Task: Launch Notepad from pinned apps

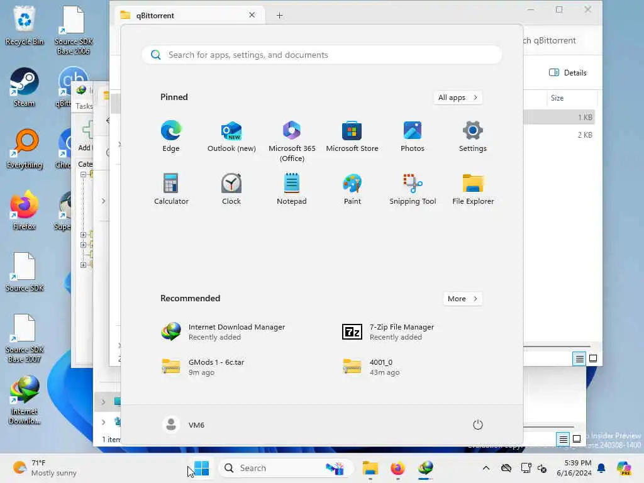Action: [x=292, y=189]
